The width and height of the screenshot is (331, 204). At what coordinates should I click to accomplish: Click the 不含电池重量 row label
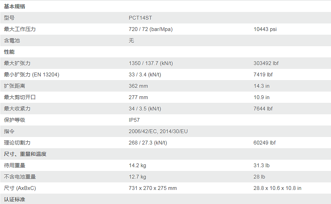20,177
